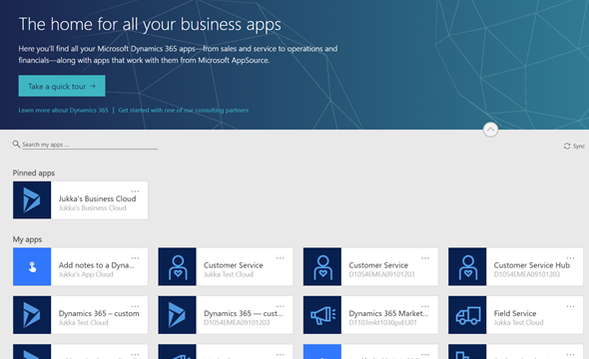
Task: Open ellipsis menu on Customer Service D1054EMEA09101203 tile
Action: pyautogui.click(x=425, y=258)
